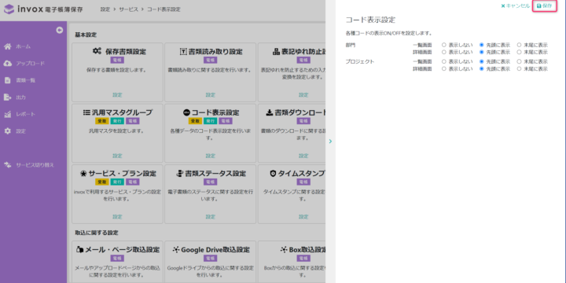Click the icon beside 書類ステータス設定

coord(180,174)
